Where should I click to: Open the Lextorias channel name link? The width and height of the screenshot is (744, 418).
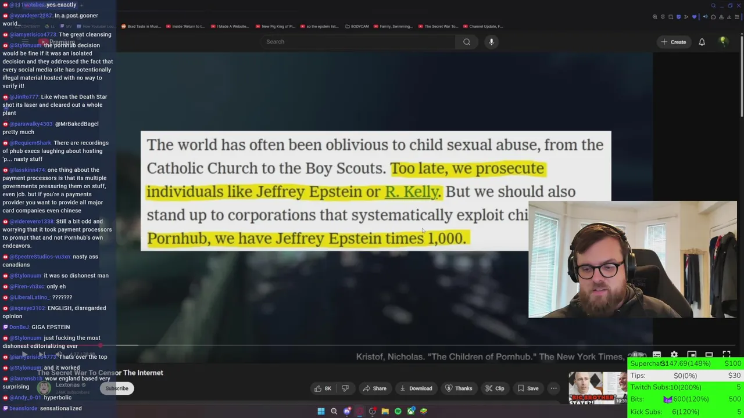[67, 385]
